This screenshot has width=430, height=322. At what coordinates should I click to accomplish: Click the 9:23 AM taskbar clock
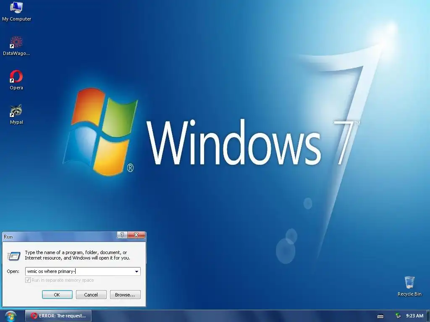pos(414,316)
